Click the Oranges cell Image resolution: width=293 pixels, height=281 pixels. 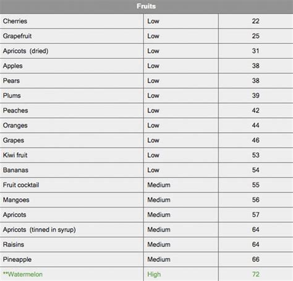click(x=15, y=126)
